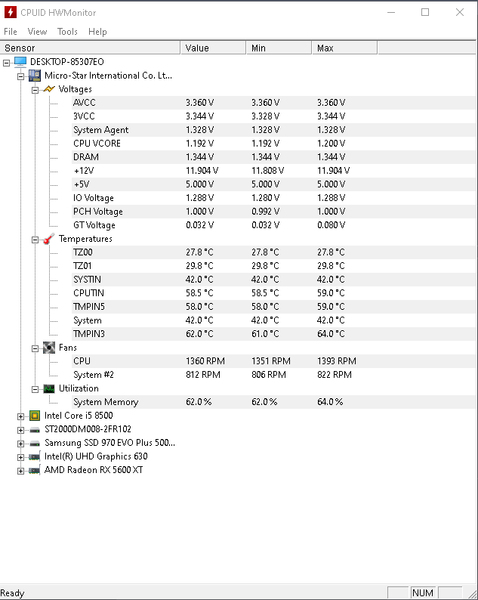Select the AVCC voltage row

click(x=274, y=103)
